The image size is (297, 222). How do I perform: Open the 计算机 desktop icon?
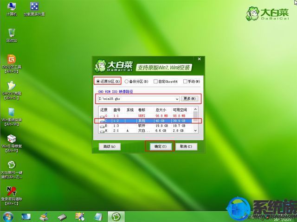pyautogui.click(x=12, y=9)
